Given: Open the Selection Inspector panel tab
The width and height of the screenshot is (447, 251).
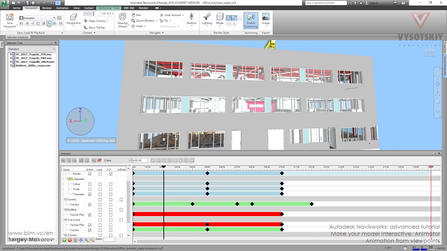Looking at the screenshot, I should pyautogui.click(x=17, y=37).
